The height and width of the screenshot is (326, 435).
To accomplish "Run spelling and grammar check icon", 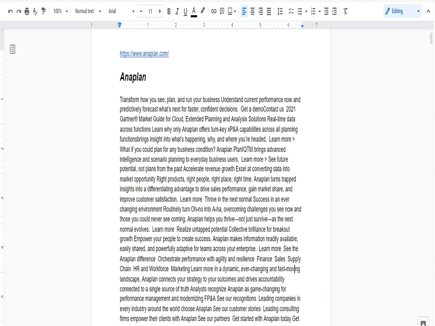I will click(35, 11).
